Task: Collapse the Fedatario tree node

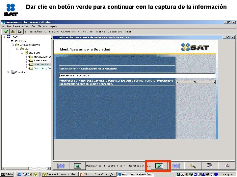Action: click(9, 41)
